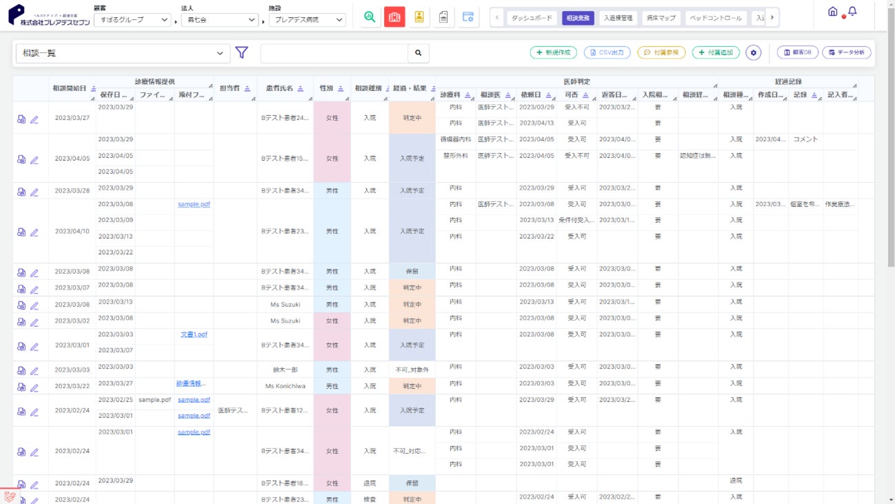Viewport: 895px width, 504px height.
Task: Click pencil edit icon for 2023/03/27 row
Action: pos(34,119)
